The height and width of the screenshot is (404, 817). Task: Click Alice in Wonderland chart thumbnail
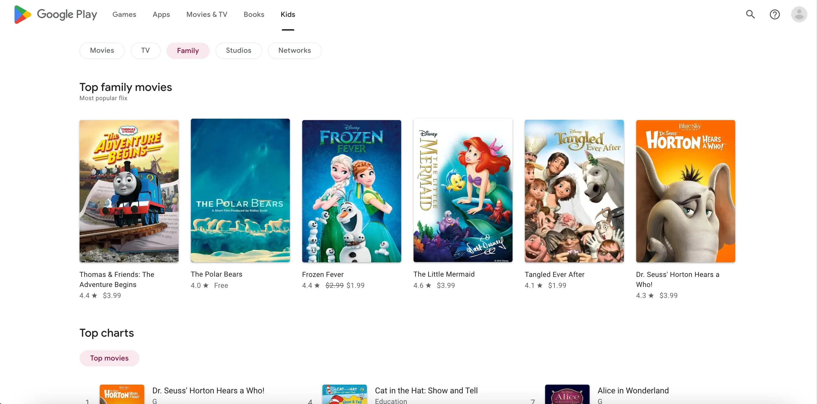click(x=567, y=394)
